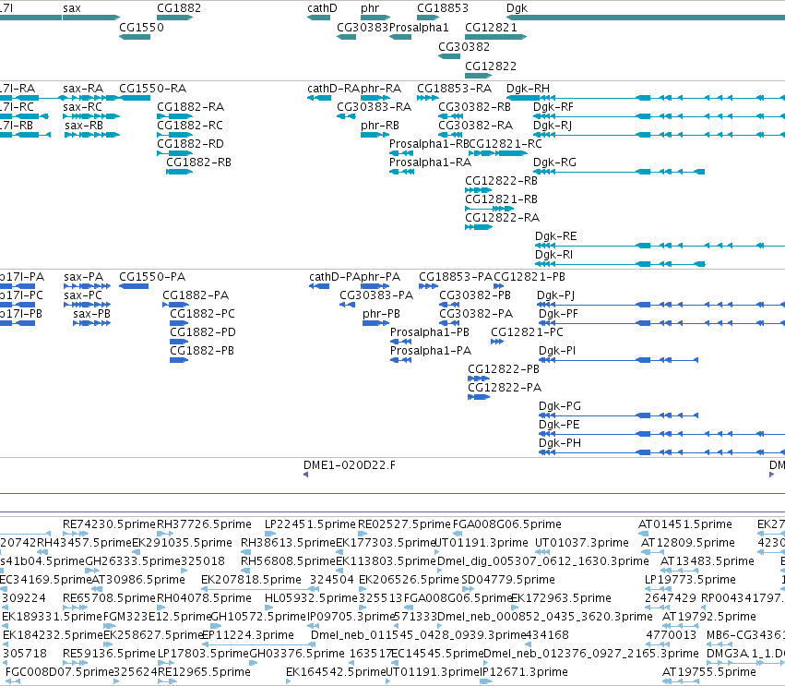The image size is (785, 686).
Task: Open transcript CG30383-RA
Action: (374, 107)
